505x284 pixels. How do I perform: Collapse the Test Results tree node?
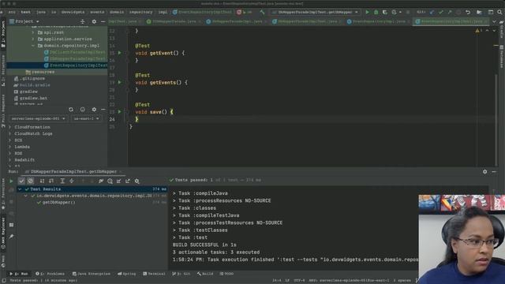pos(20,189)
